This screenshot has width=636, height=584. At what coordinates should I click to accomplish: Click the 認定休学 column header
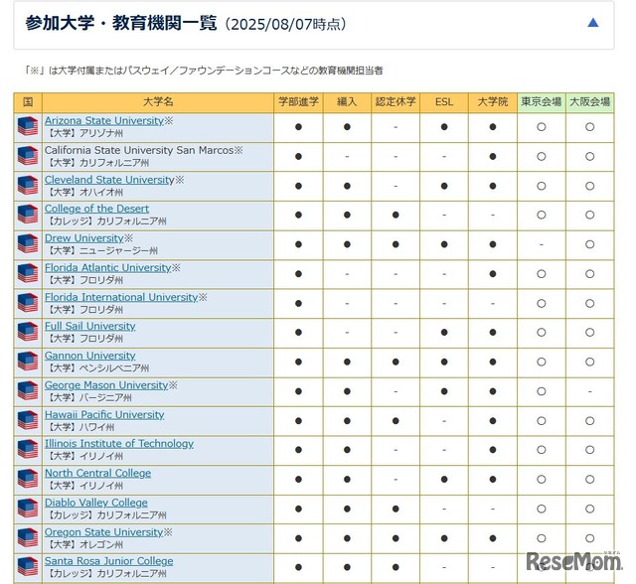pos(396,102)
